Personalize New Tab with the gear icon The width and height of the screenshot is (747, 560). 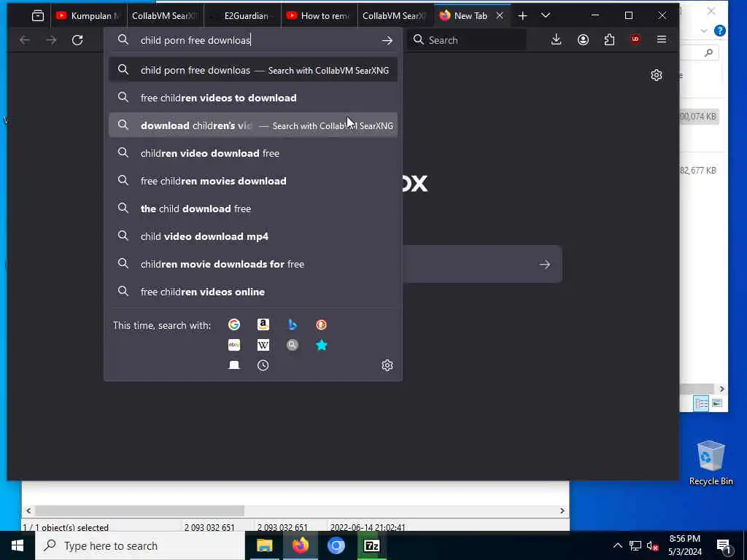click(657, 75)
